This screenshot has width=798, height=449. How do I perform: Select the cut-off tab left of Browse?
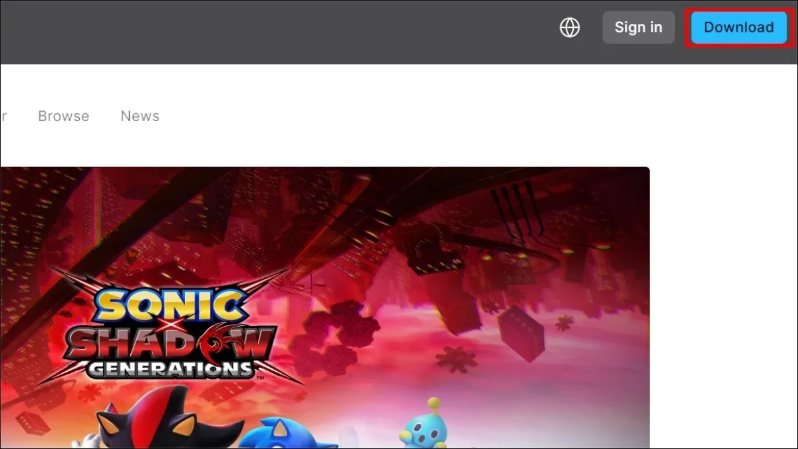pos(3,116)
